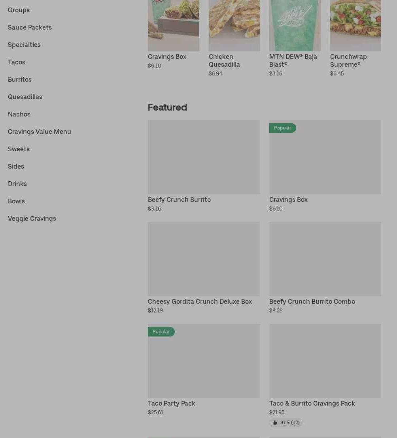Select the Taco Party Pack title
The image size is (397, 438).
[171, 403]
